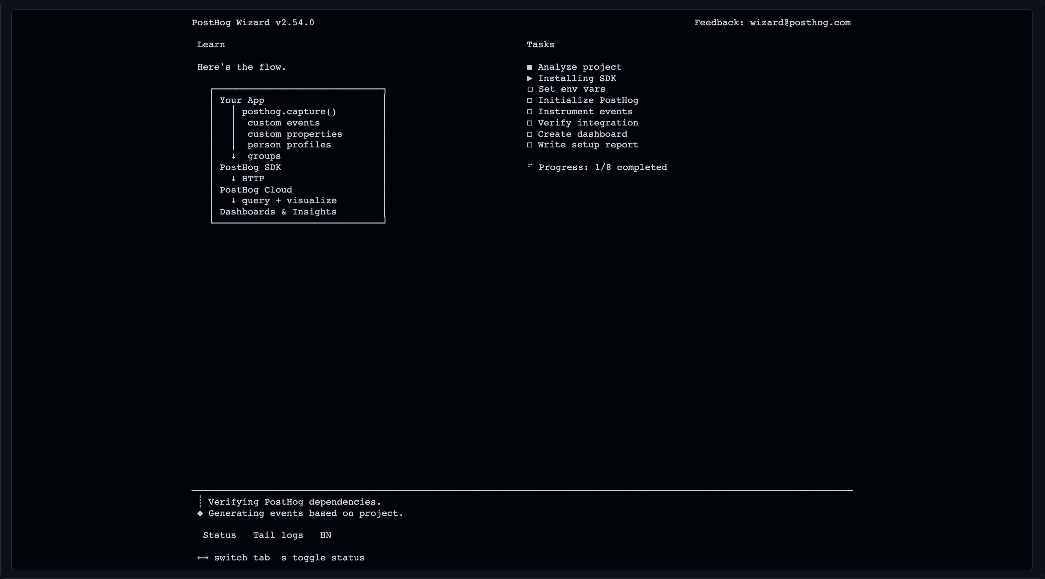Image resolution: width=1045 pixels, height=579 pixels.
Task: Click the checkbox next to Write setup report
Action: (529, 145)
